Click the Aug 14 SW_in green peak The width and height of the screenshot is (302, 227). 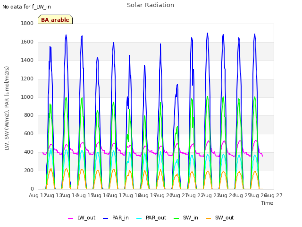(66, 97)
